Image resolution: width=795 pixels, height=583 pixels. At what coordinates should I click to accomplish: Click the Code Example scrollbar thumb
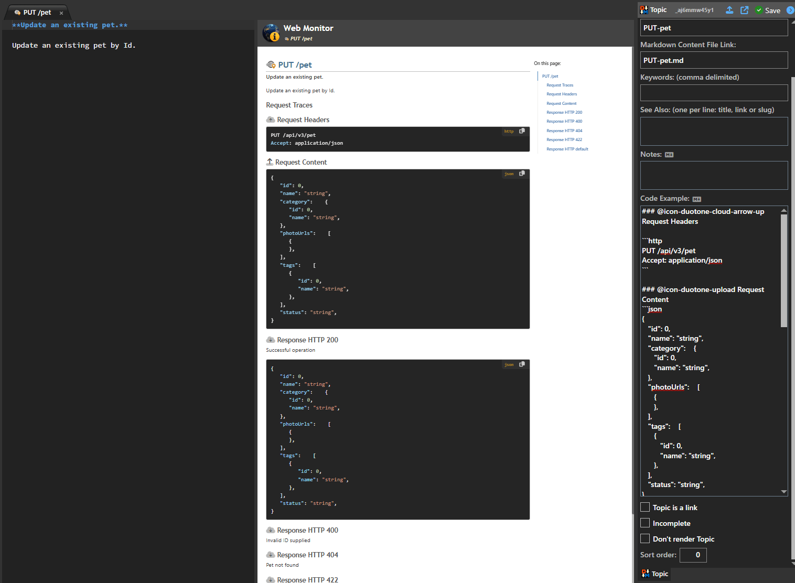point(784,271)
